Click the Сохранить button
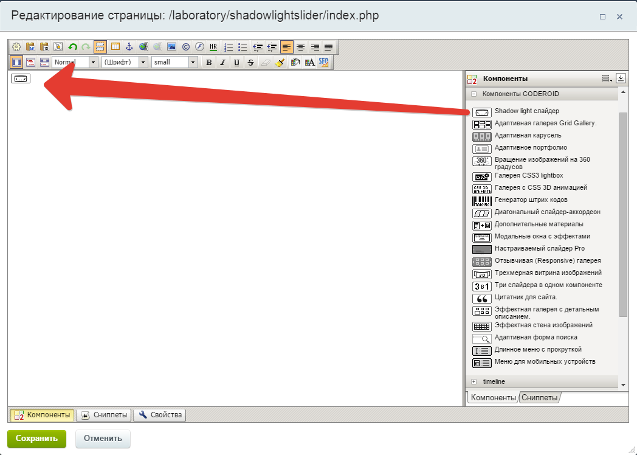The image size is (637, 455). 36,438
